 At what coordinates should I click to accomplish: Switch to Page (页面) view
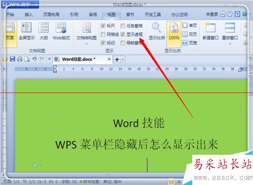coord(10,34)
